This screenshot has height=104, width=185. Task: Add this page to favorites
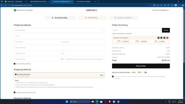[172, 5]
